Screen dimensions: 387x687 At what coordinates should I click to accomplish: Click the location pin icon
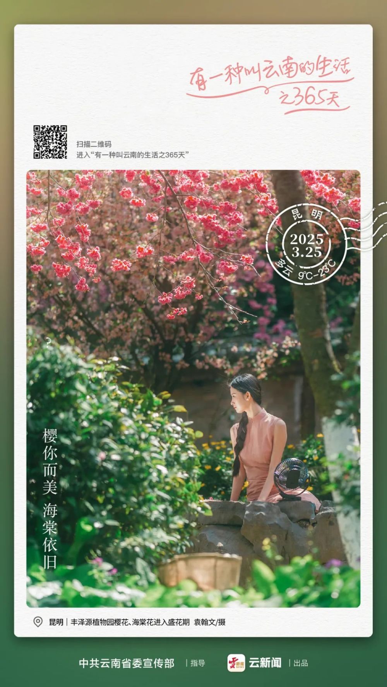[38, 622]
